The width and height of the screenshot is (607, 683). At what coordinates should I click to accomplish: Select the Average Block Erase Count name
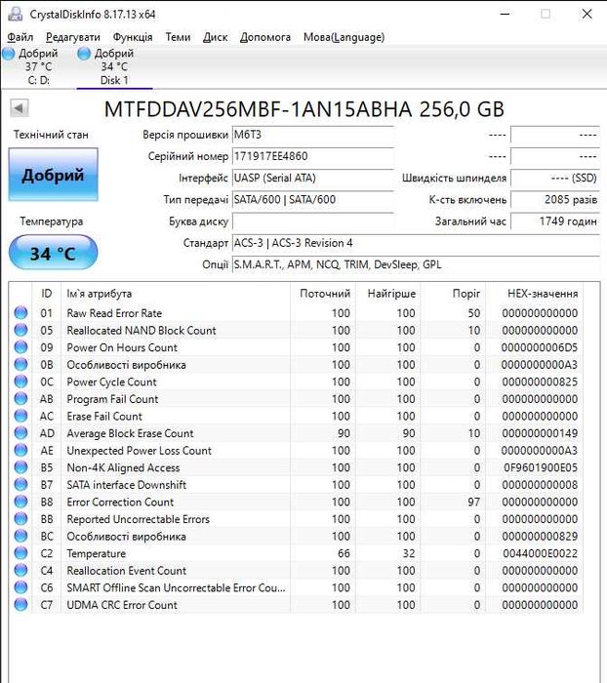click(x=130, y=433)
